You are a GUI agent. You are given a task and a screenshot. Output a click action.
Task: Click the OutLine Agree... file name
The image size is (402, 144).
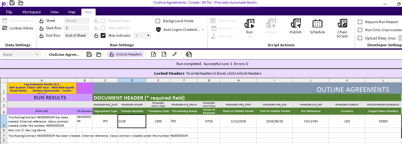click(x=64, y=55)
